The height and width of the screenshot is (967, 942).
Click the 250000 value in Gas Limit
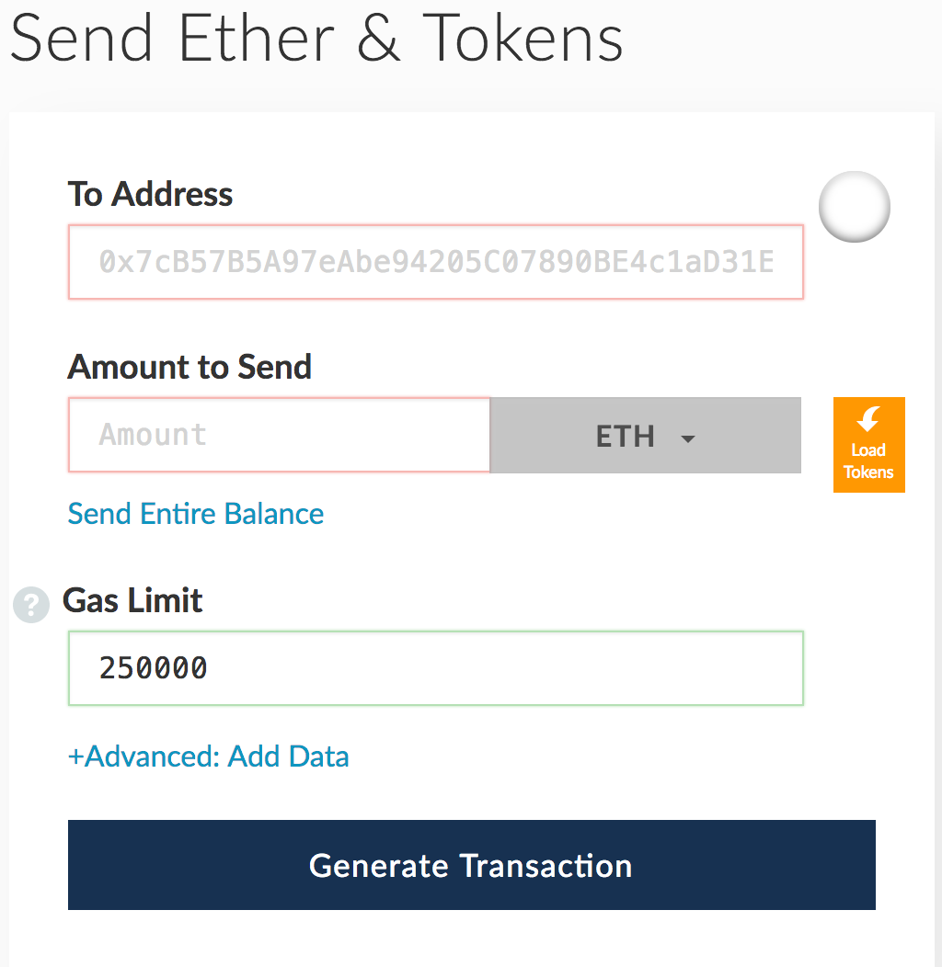[x=154, y=668]
